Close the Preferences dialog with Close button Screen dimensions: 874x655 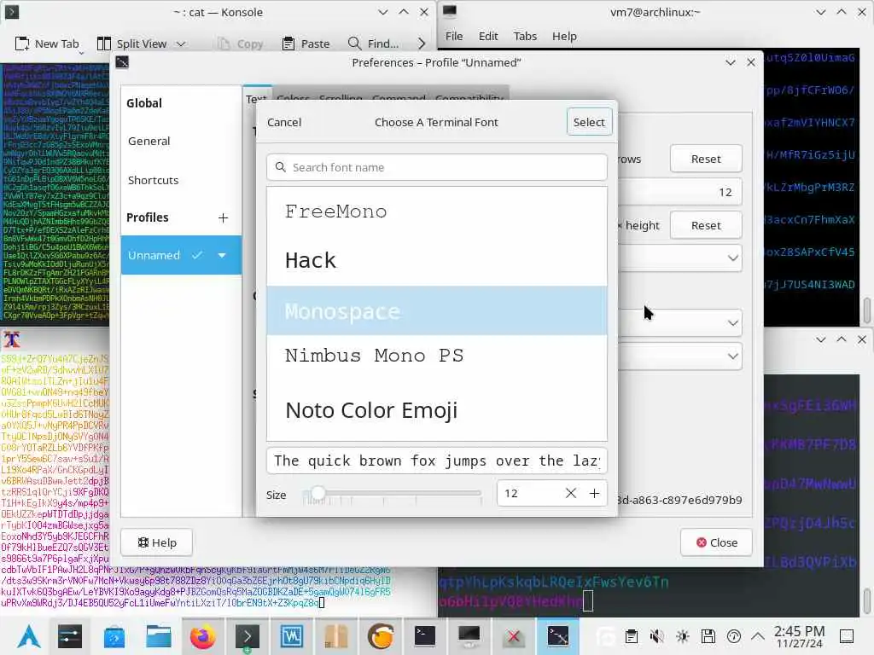(716, 542)
